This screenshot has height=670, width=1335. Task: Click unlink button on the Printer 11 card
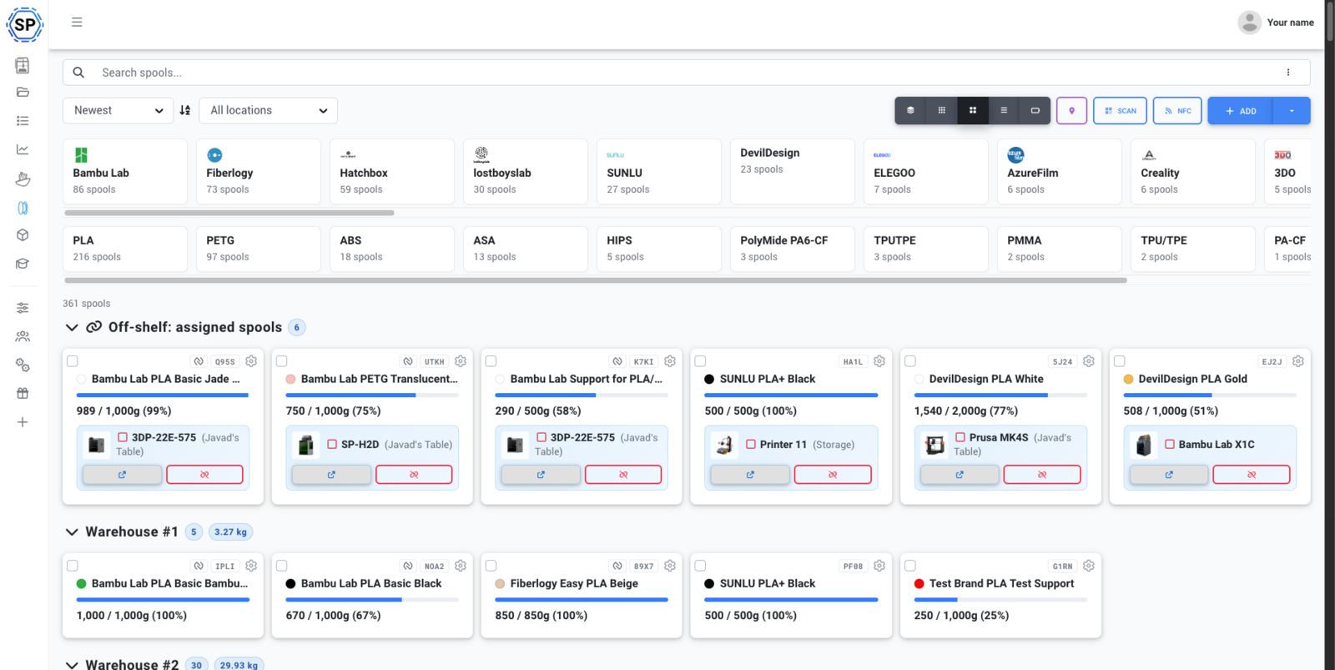click(833, 475)
